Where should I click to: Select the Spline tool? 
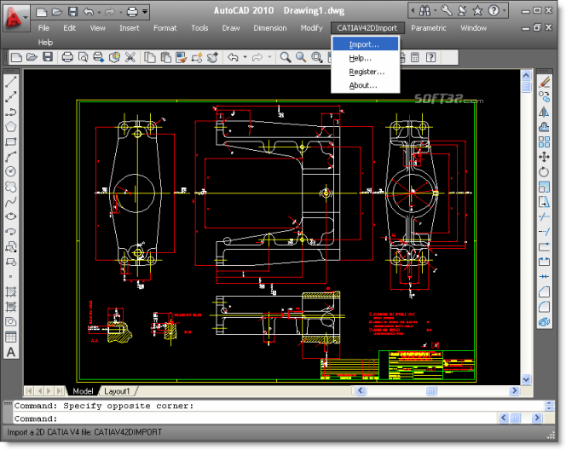11,201
